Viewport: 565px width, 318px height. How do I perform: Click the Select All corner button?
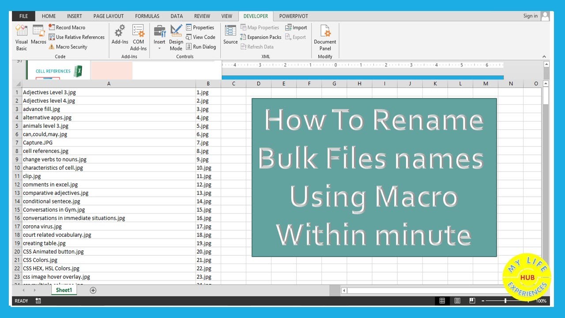tap(17, 84)
